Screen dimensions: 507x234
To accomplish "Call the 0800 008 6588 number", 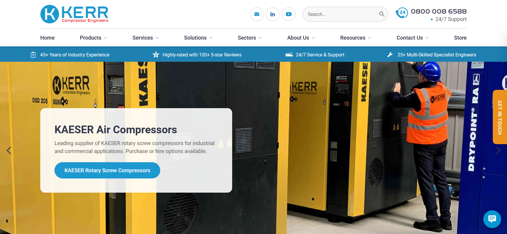I will pos(439,11).
